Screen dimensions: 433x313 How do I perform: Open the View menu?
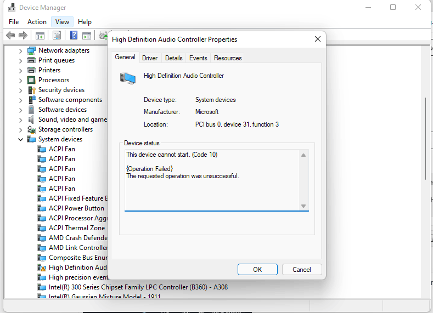[x=62, y=22]
